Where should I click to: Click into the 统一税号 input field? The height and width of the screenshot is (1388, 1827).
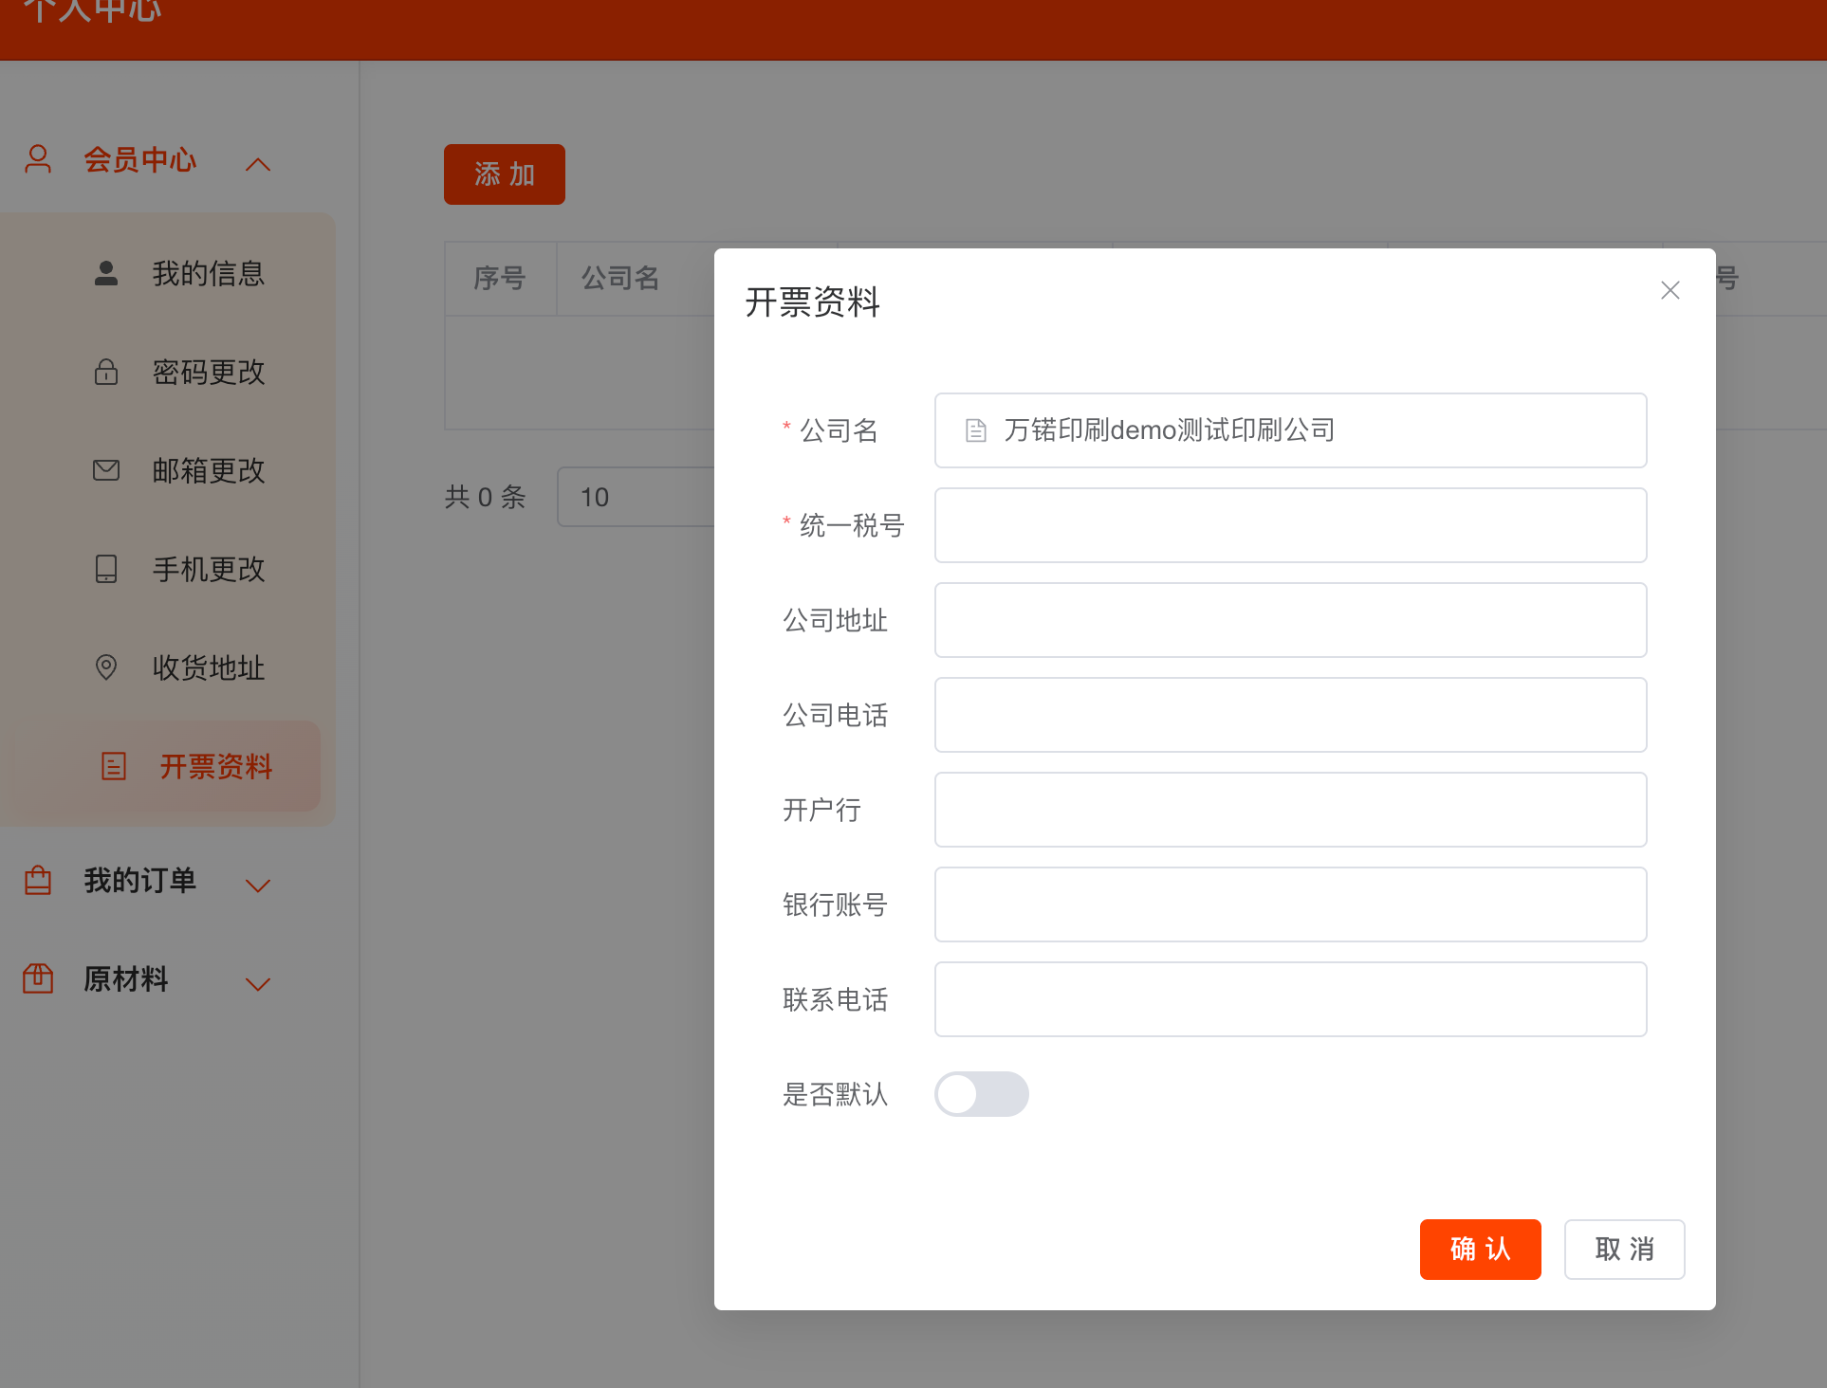(1290, 525)
